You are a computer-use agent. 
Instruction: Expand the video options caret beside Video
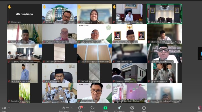(9, 108)
